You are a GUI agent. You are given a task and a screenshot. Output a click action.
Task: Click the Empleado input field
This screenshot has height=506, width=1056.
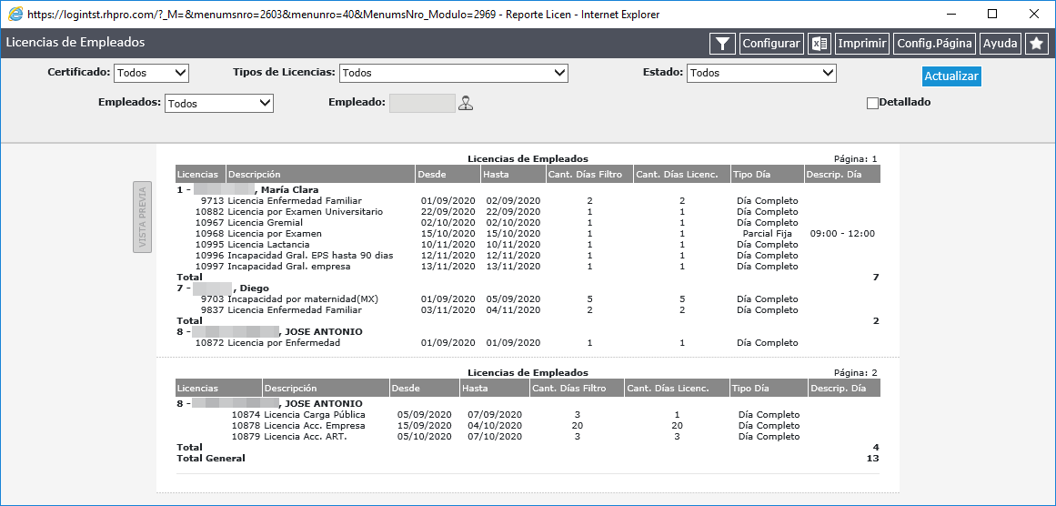point(422,103)
